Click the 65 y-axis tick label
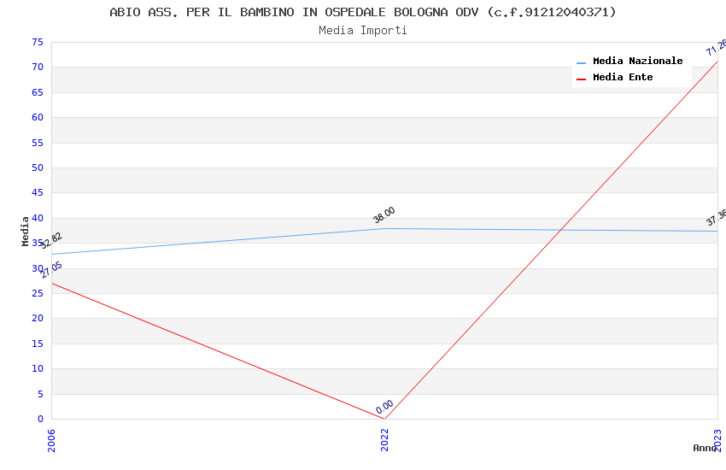 [x=38, y=92]
